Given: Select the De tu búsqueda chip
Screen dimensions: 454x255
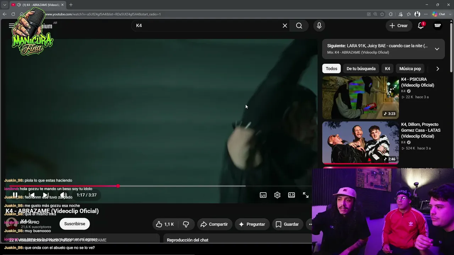Looking at the screenshot, I should tap(361, 69).
